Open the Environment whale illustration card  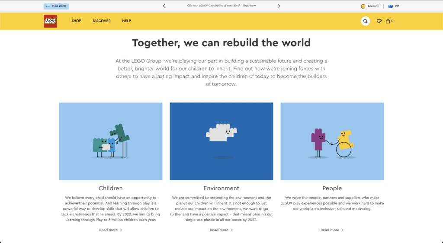[221, 141]
